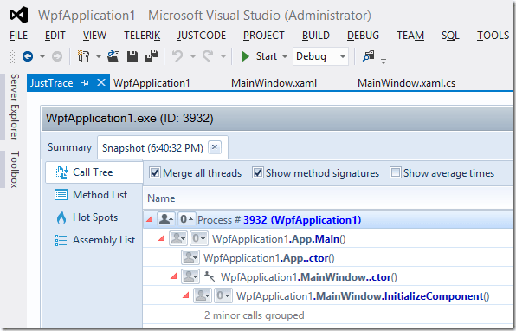This screenshot has height=331, width=516.
Task: Open the Redo history dropdown arrow
Action: (x=223, y=56)
